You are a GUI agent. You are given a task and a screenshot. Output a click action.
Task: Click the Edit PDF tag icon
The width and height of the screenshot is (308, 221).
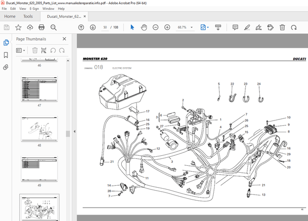tap(270, 27)
